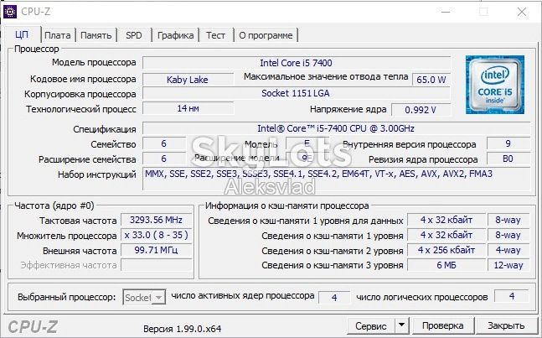Click the 12-way L3 associativity value
This screenshot has height=338, width=542.
click(x=508, y=265)
